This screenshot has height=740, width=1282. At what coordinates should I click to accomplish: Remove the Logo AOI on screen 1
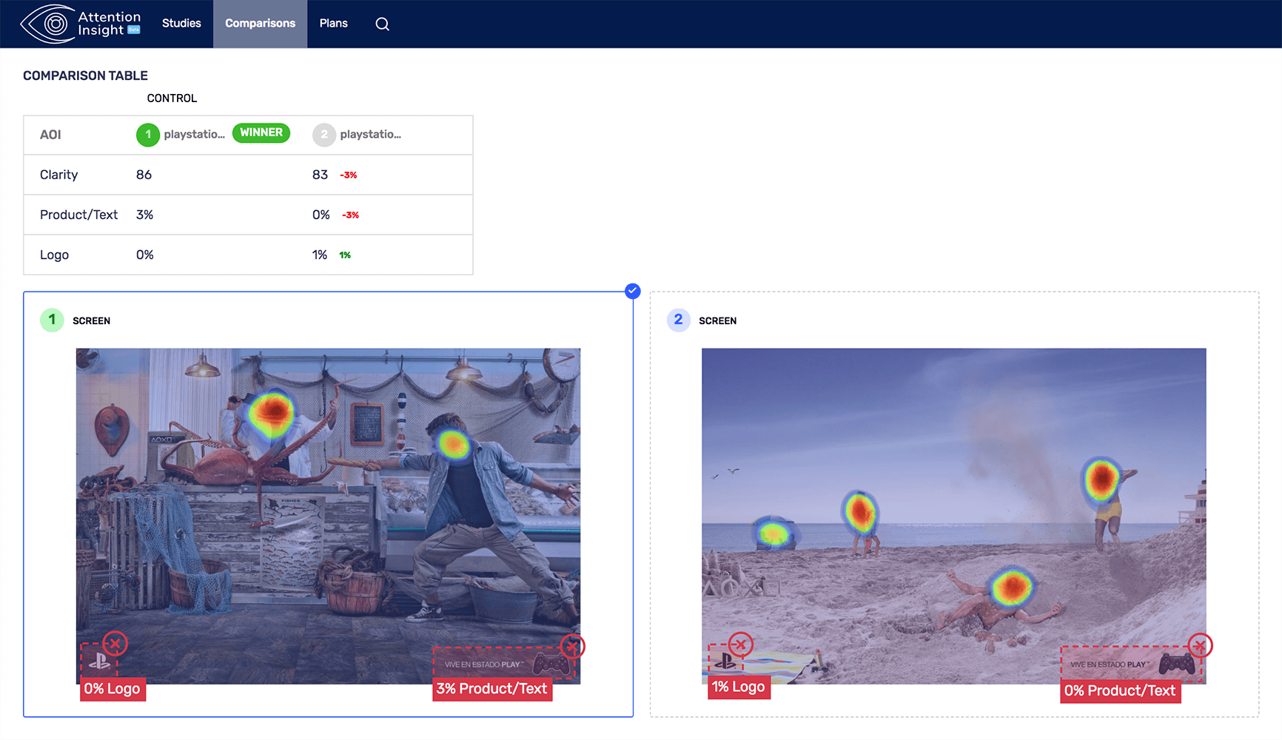coord(115,643)
